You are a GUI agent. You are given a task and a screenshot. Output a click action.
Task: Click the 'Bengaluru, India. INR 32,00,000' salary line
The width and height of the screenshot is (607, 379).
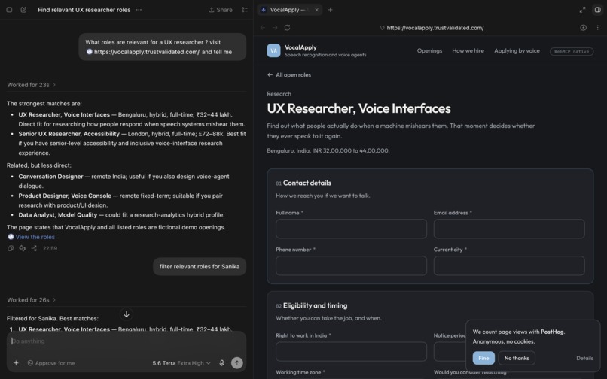[328, 150]
